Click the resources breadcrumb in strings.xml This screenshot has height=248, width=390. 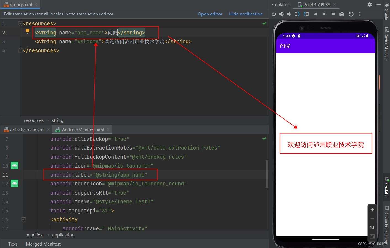pyautogui.click(x=34, y=120)
